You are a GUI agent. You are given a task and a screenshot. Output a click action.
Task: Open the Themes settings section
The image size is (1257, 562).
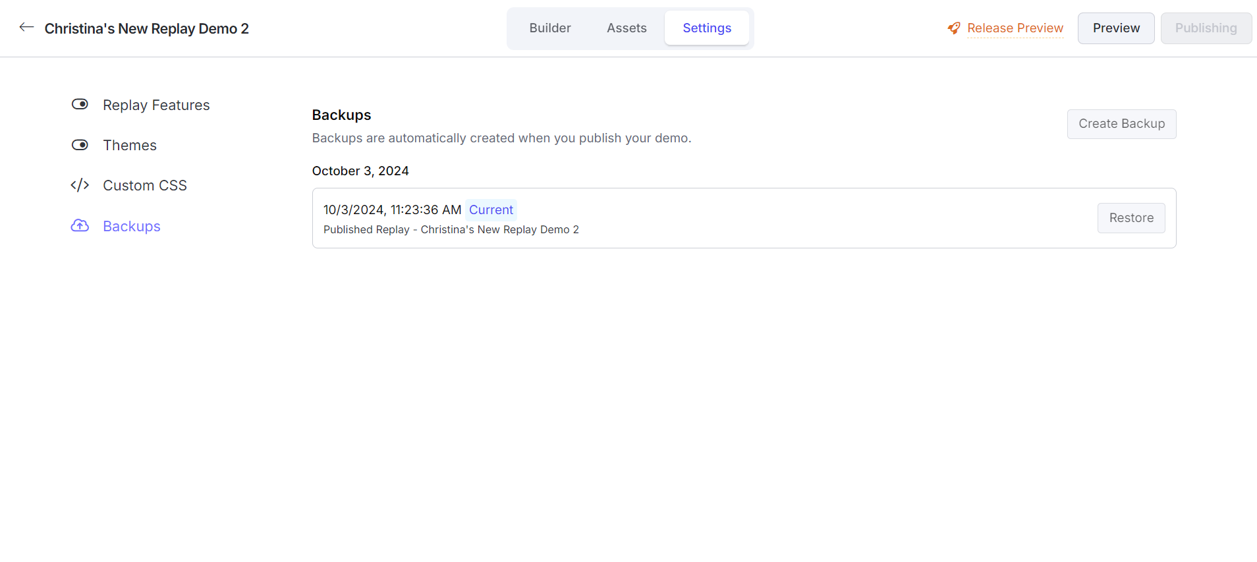pyautogui.click(x=130, y=146)
